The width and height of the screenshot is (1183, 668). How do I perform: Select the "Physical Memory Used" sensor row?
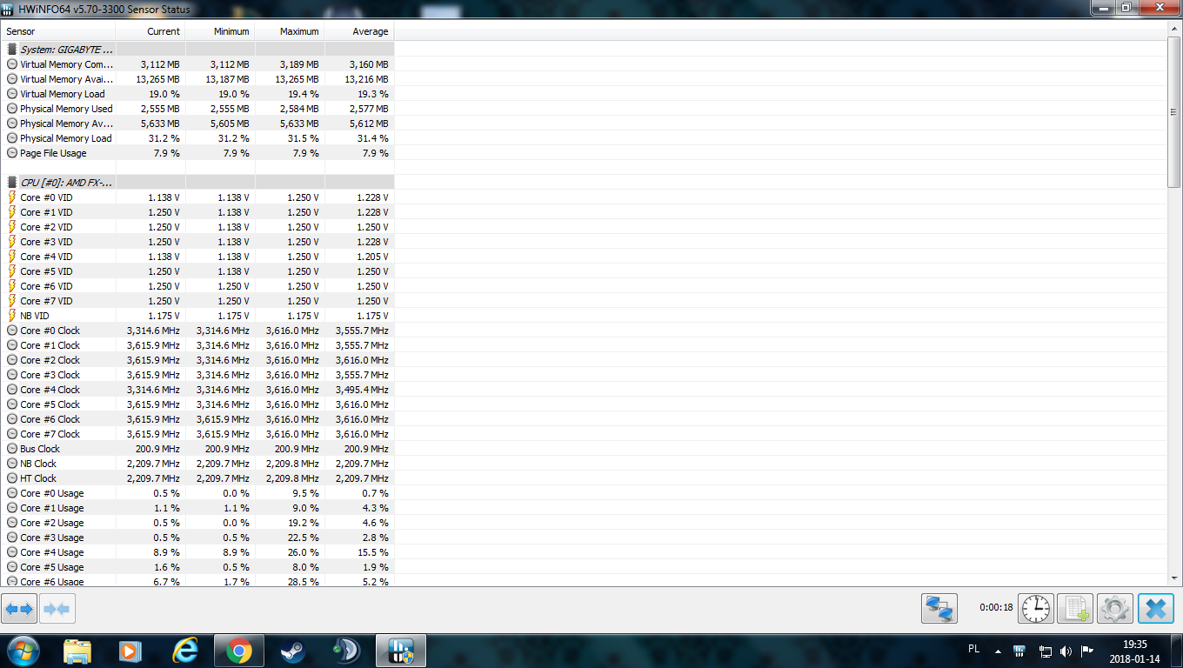pos(198,109)
